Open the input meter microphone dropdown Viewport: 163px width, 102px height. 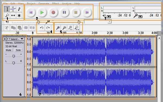tap(140, 17)
